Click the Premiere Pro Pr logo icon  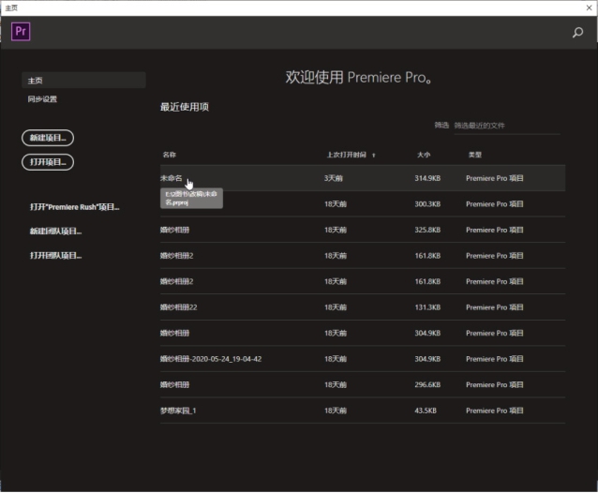click(21, 31)
